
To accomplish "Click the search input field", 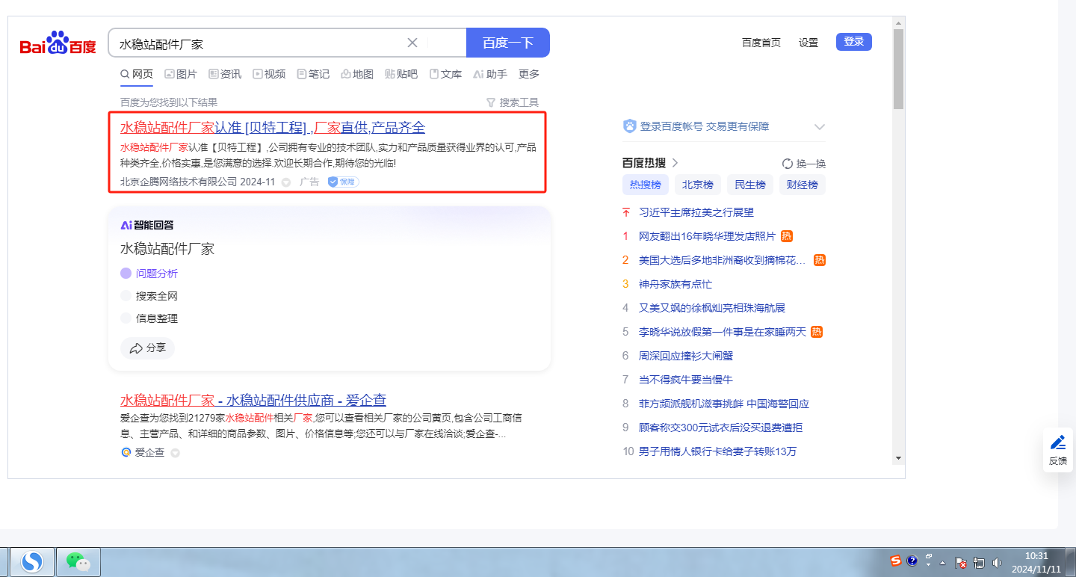I will [x=254, y=43].
